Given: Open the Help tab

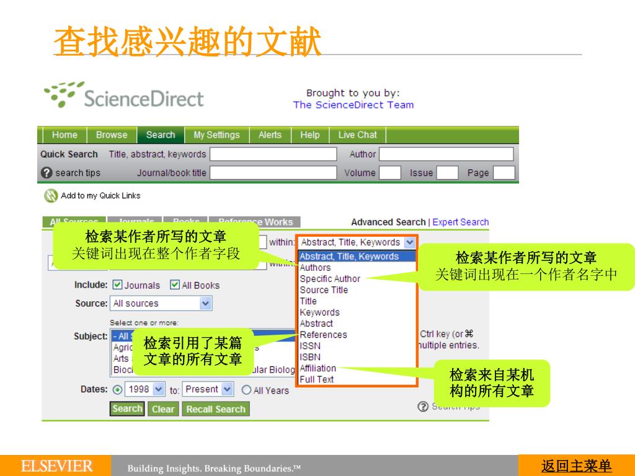Looking at the screenshot, I should coord(310,134).
